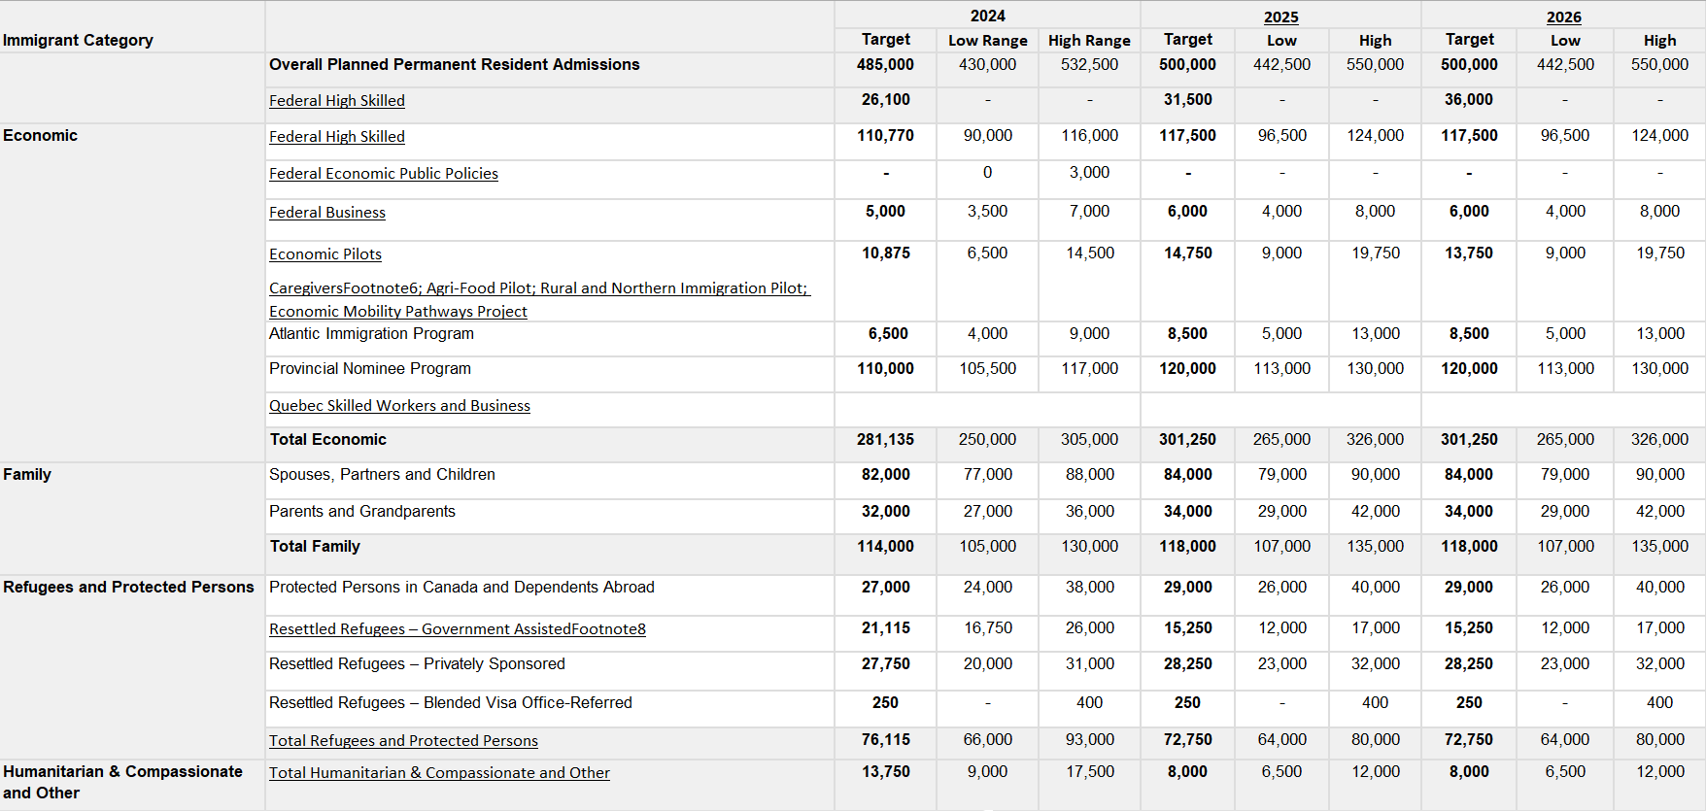Select the Parents and Grandparents row label
Viewport: 1706px width, 811px height.
(361, 512)
